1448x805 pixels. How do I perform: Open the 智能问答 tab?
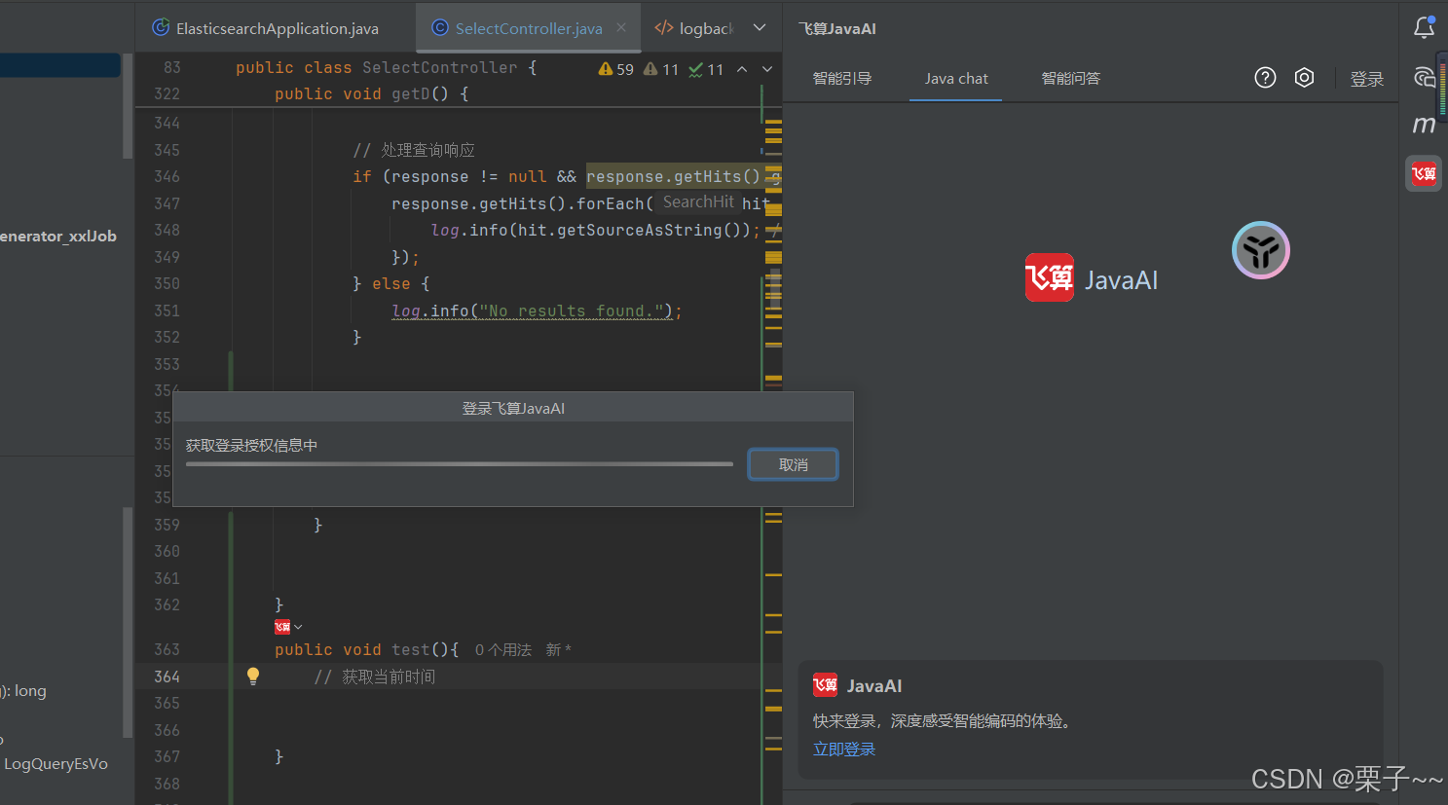coord(1071,78)
